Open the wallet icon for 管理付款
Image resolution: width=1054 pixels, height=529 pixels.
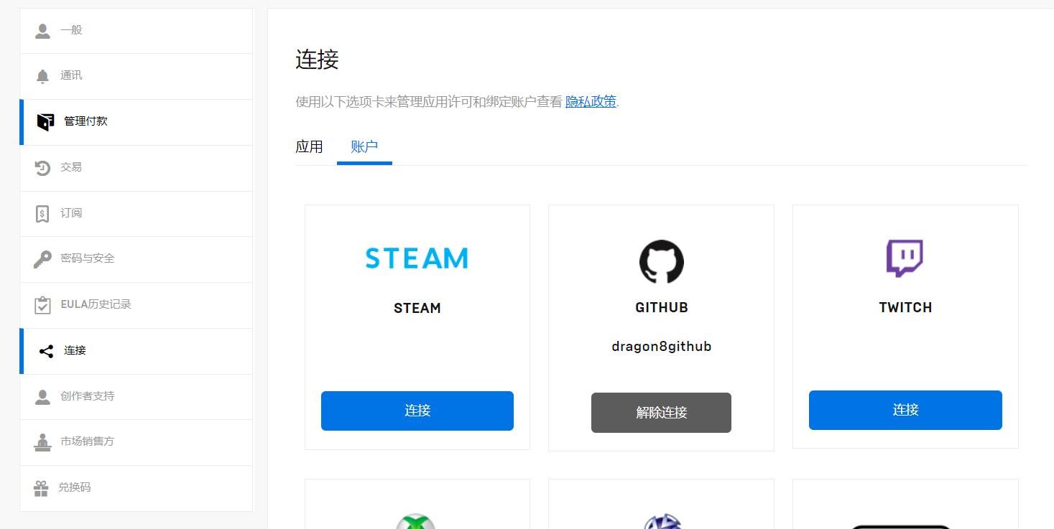click(x=46, y=122)
